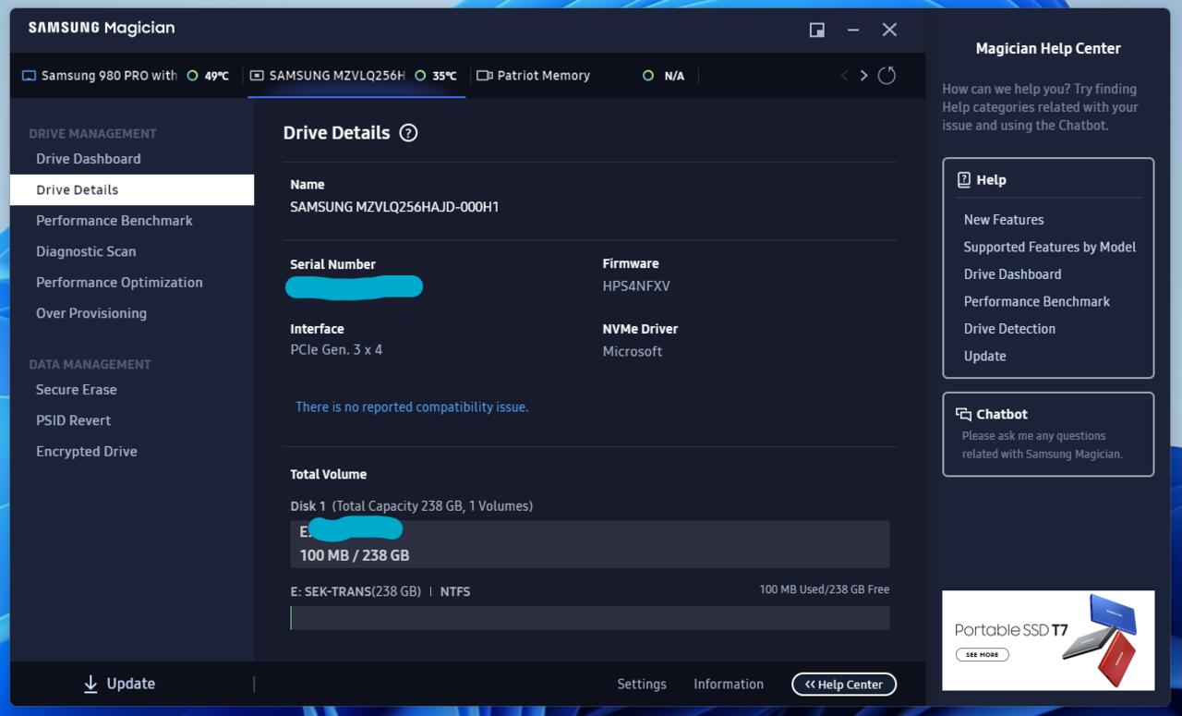The image size is (1182, 716).
Task: Open Drive Detection help link
Action: [1009, 329]
